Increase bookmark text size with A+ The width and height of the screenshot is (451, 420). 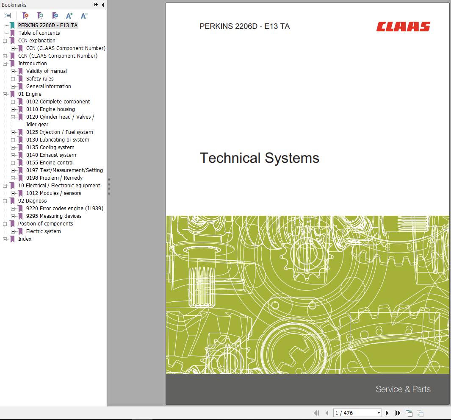[x=69, y=16]
